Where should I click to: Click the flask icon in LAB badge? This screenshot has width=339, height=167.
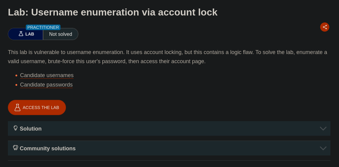click(x=21, y=34)
